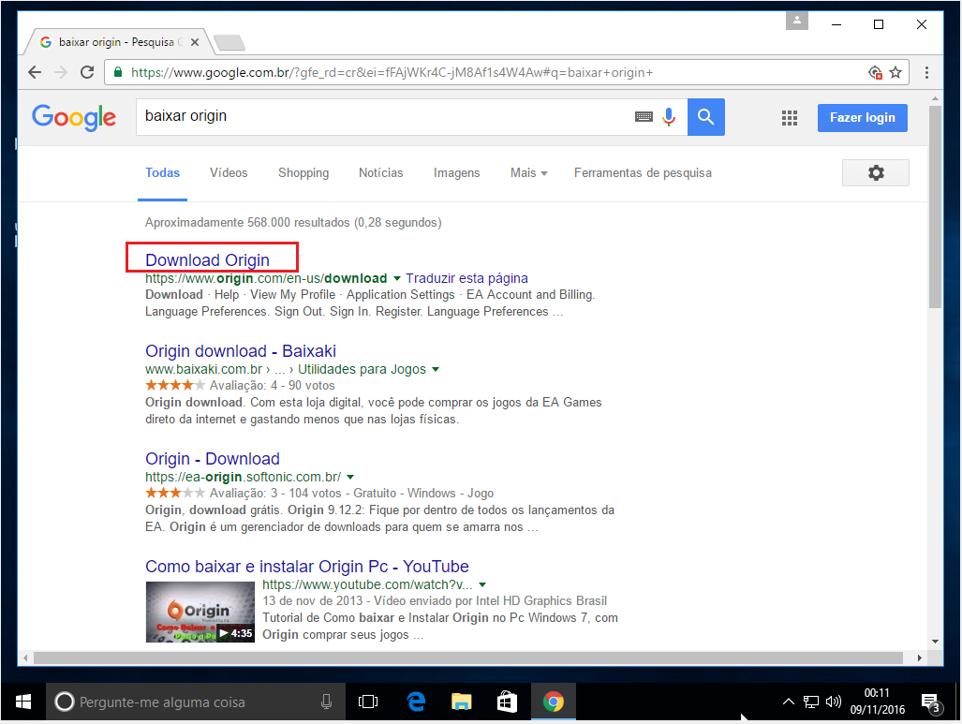Screen dimensions: 962x724
Task: Click the horizontal scroll left arrow
Action: coord(25,658)
